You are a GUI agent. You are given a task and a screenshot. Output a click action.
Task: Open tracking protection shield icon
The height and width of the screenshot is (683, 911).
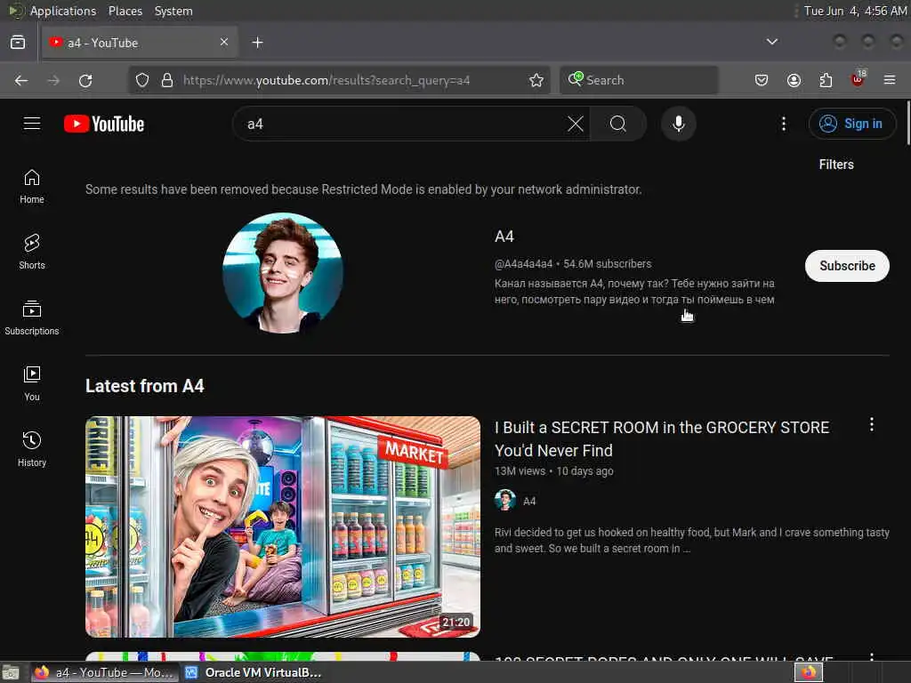142,80
